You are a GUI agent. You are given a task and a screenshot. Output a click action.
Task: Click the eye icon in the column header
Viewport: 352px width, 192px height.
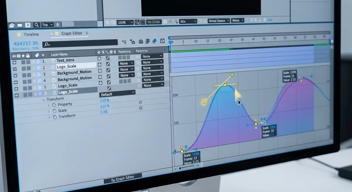(x=14, y=56)
